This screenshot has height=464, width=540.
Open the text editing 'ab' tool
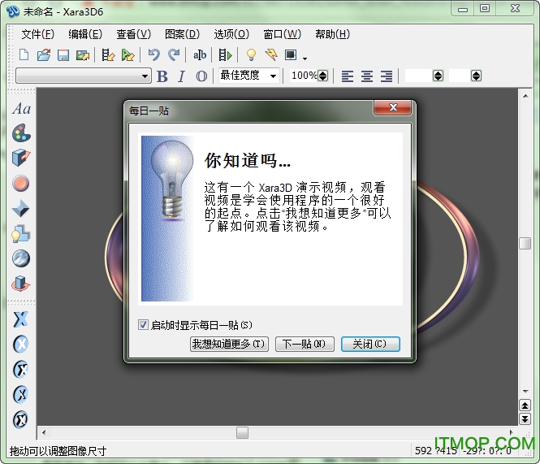tap(200, 54)
